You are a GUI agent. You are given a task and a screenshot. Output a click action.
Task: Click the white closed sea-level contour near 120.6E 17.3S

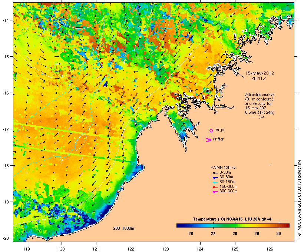81,142
